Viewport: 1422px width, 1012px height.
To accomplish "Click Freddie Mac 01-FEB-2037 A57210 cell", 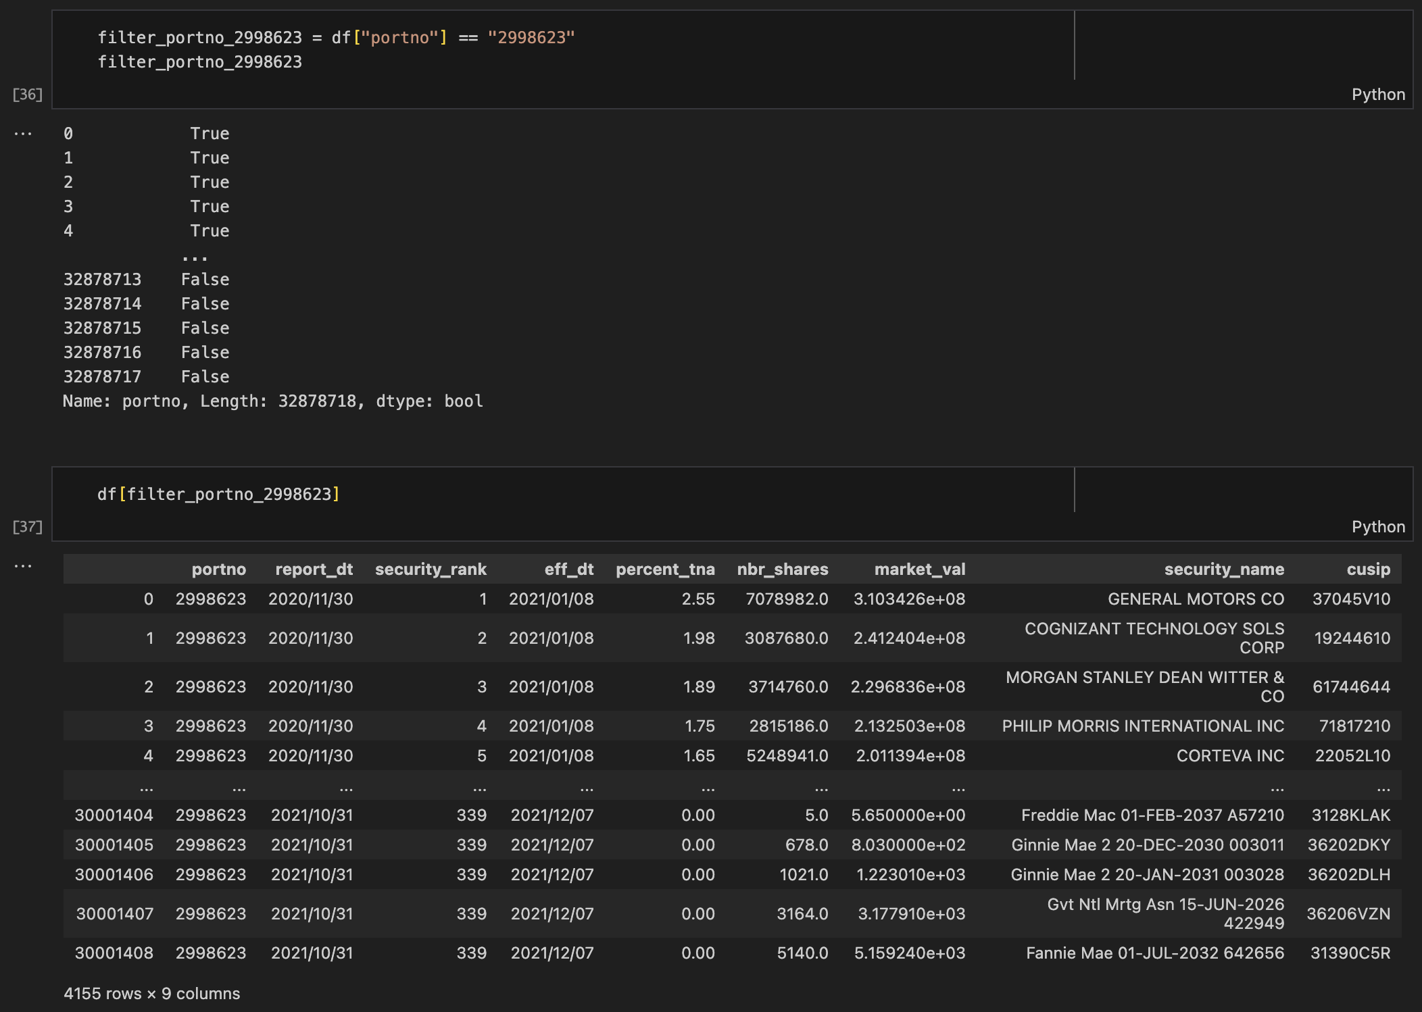I will [x=1152, y=815].
